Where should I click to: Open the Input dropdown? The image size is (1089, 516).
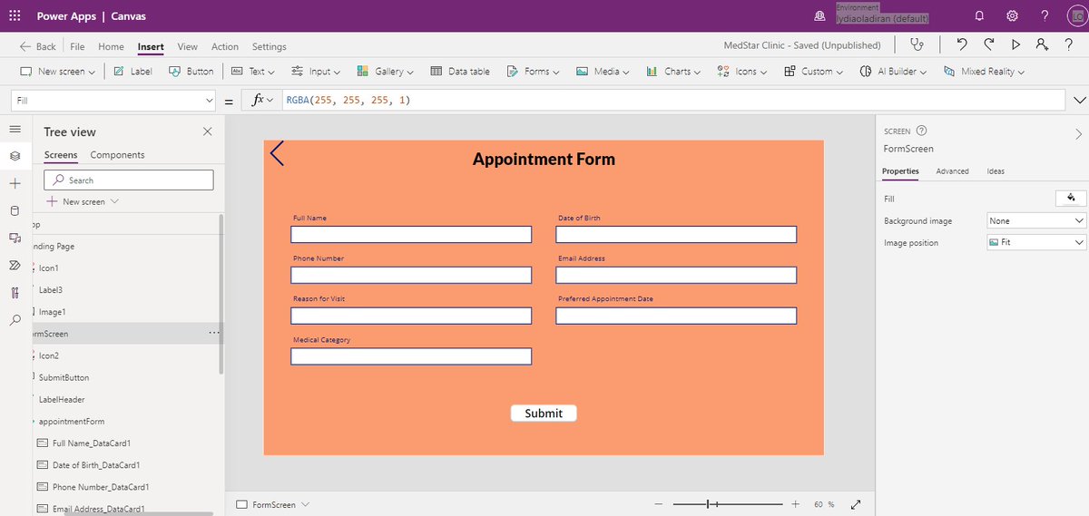316,72
